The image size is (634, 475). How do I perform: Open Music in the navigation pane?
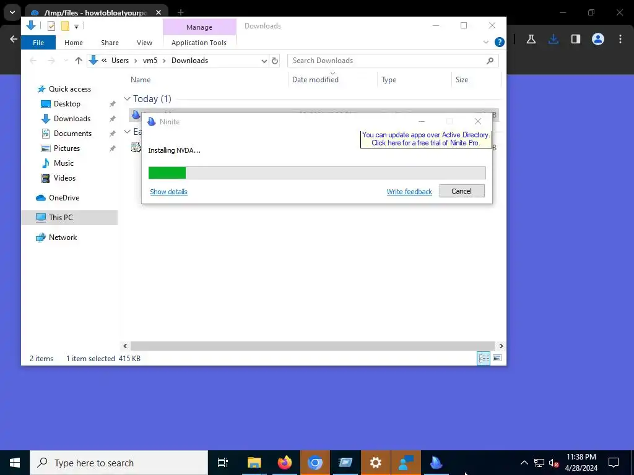[x=64, y=163]
